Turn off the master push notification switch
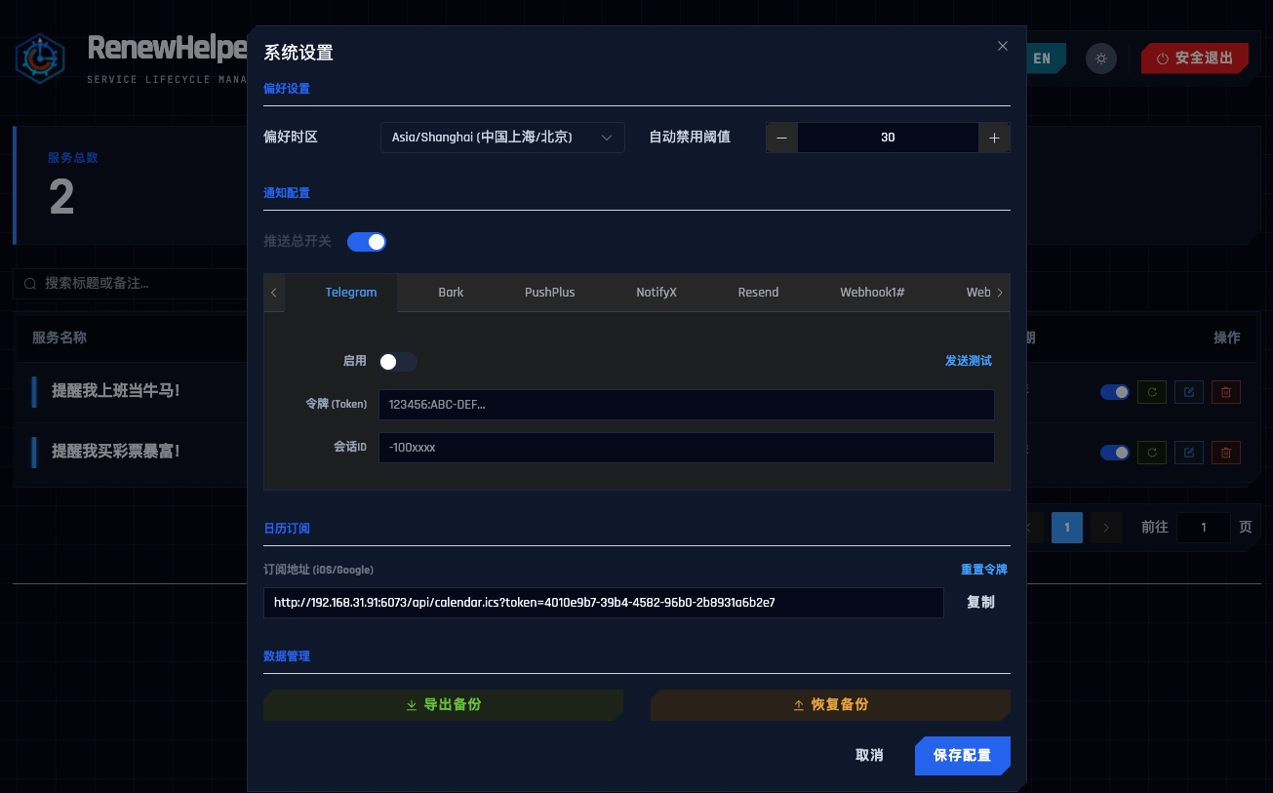 point(367,242)
